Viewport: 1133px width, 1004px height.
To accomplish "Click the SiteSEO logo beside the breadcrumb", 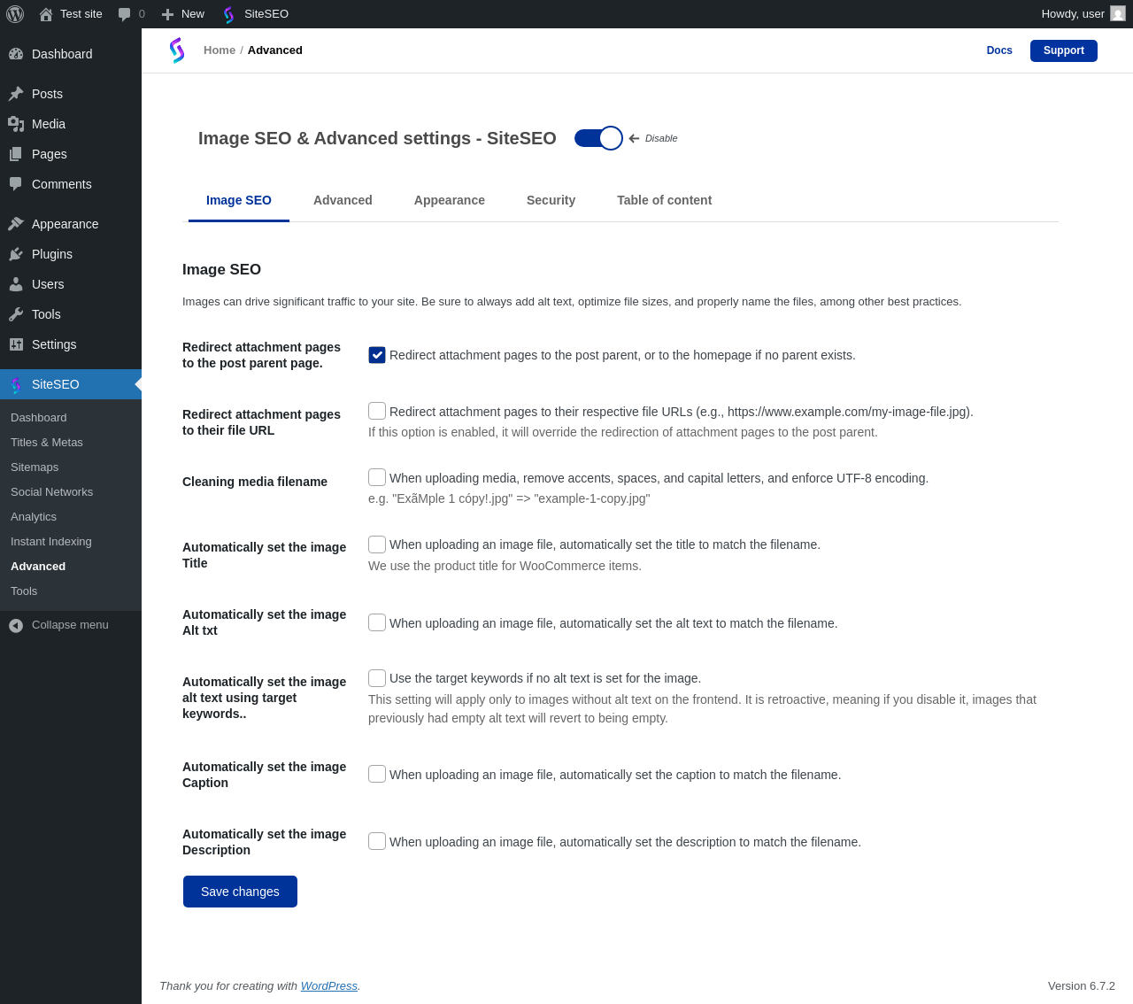I will tap(177, 50).
